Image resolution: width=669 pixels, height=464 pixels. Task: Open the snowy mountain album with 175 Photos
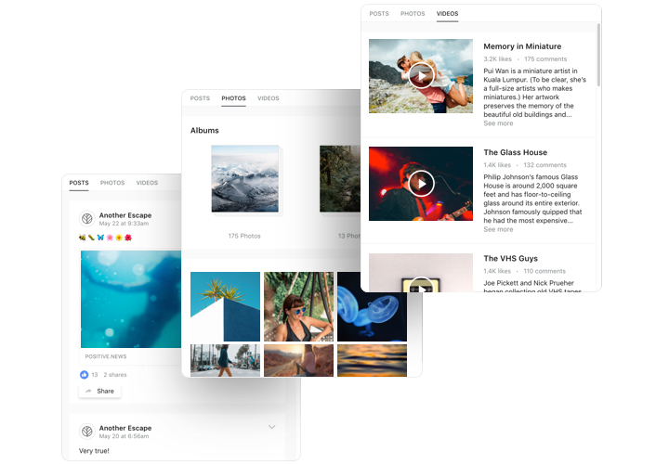pyautogui.click(x=245, y=179)
